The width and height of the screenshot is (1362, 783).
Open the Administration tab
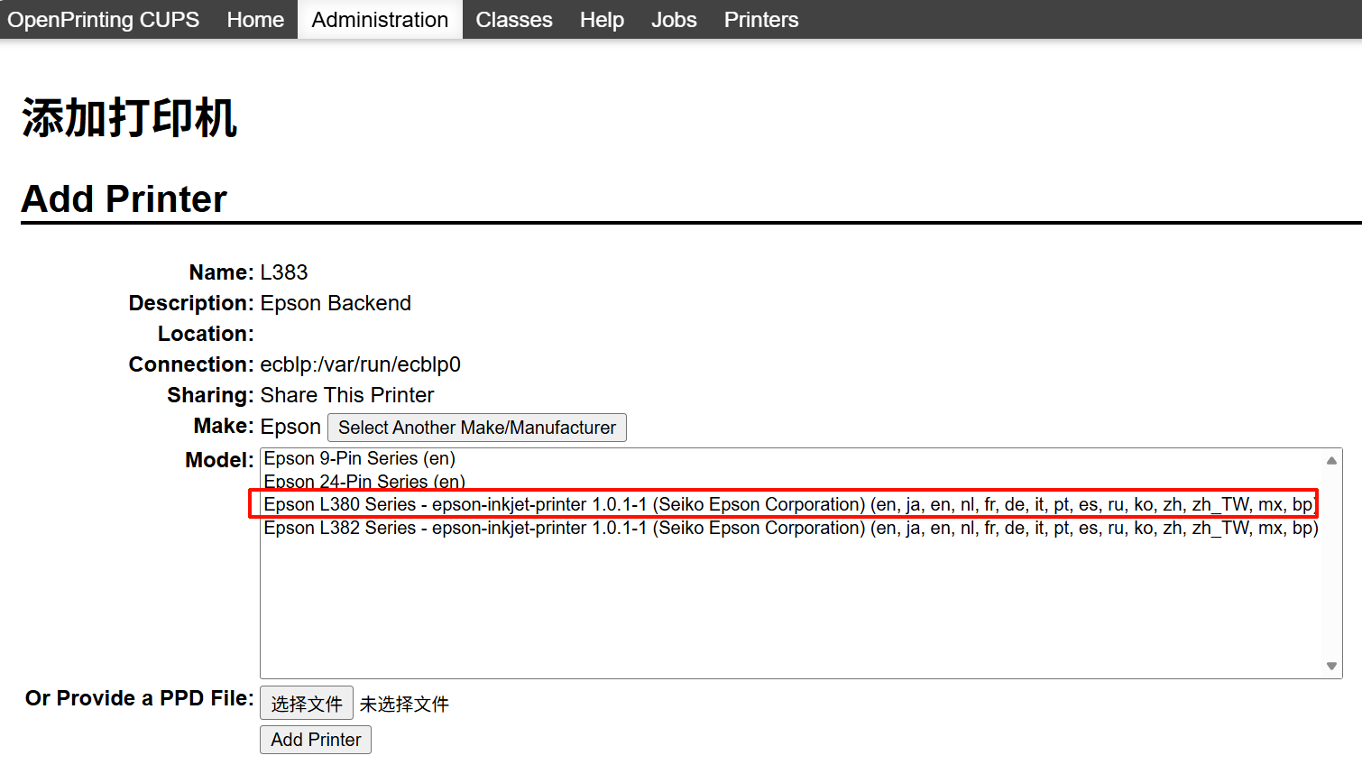pyautogui.click(x=380, y=20)
